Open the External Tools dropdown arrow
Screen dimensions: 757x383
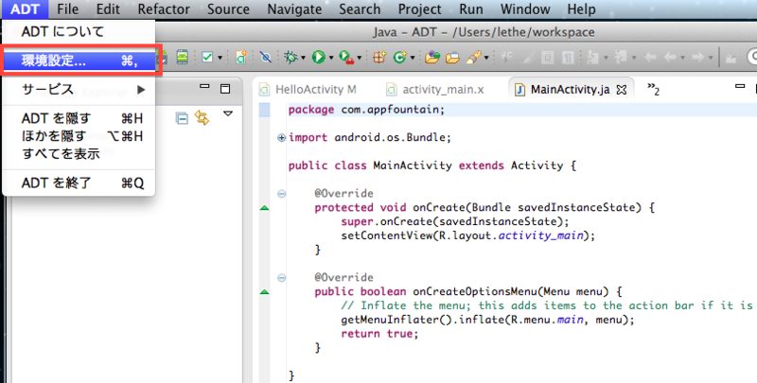360,58
